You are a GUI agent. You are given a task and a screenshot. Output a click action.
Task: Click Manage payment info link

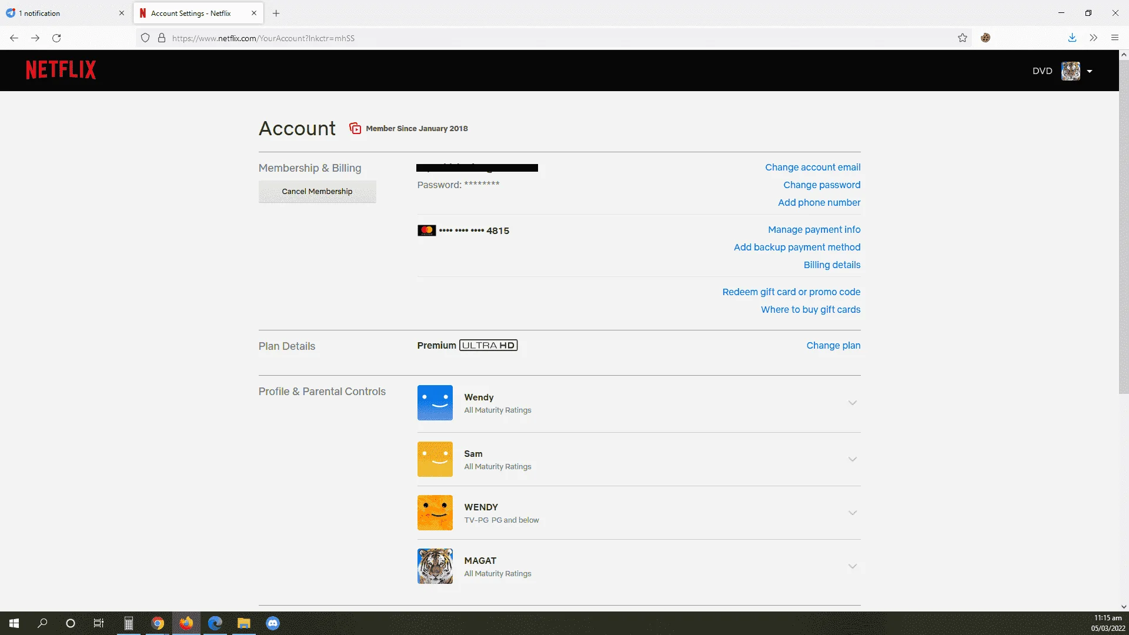814,230
